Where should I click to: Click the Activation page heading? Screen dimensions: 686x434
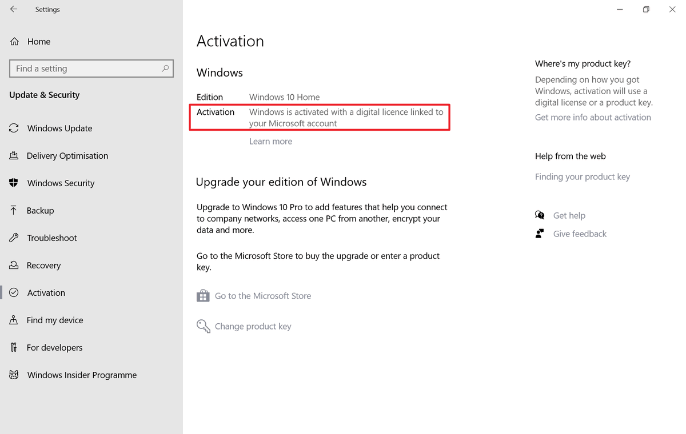(230, 41)
